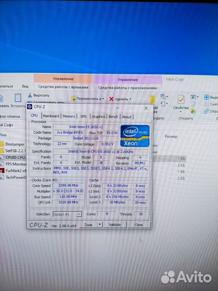This screenshot has height=291, width=218.
Task: Click the Cut (Вырезать) text button
Action: click(x=41, y=95)
